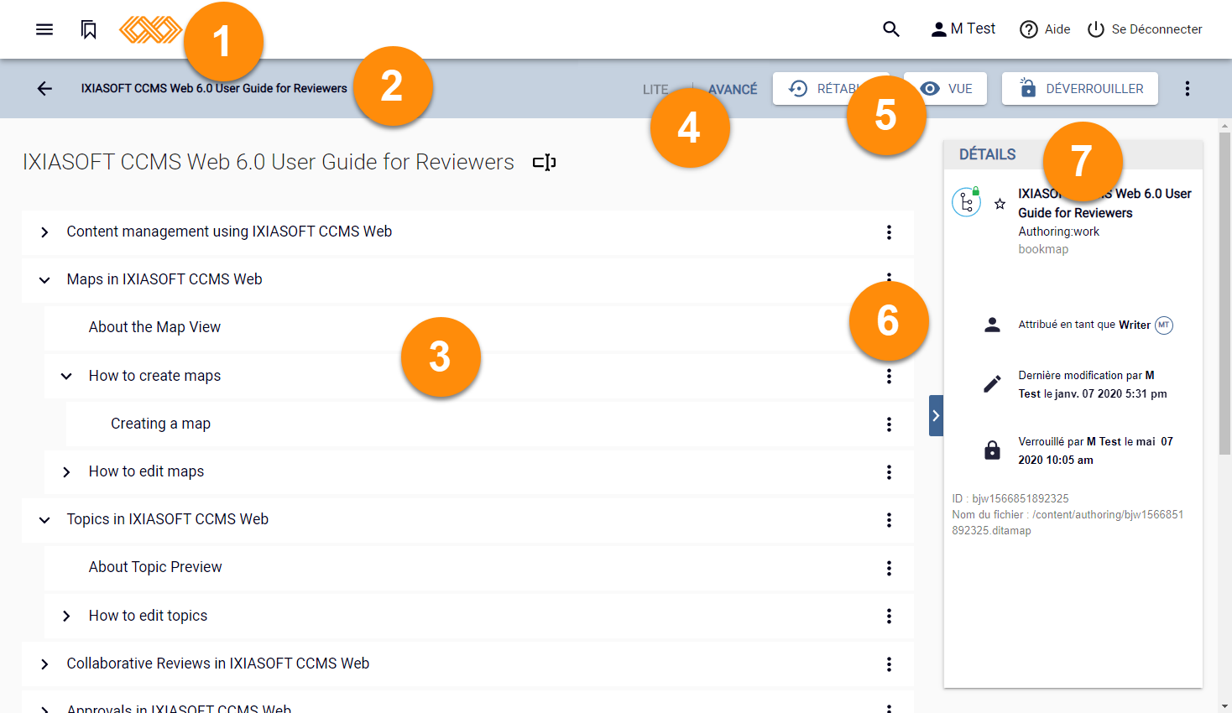Expand Collaborative Reviews in IXIASOFT CCMS Web
Screen dimensions: 1232x713
coord(44,664)
